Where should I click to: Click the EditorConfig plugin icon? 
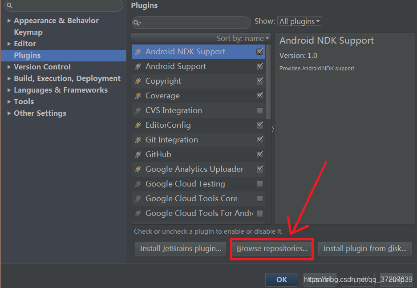coord(138,125)
